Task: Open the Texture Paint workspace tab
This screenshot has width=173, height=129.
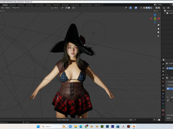Action: [x=39, y=5]
